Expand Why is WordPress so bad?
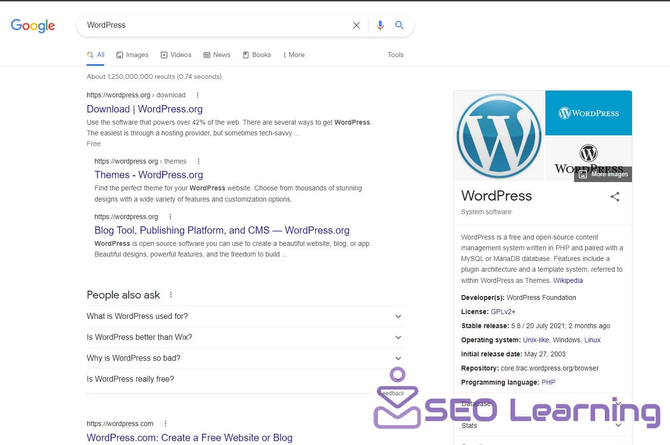This screenshot has width=670, height=445. [x=245, y=358]
